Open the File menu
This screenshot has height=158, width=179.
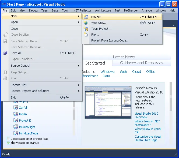[x=5, y=10]
